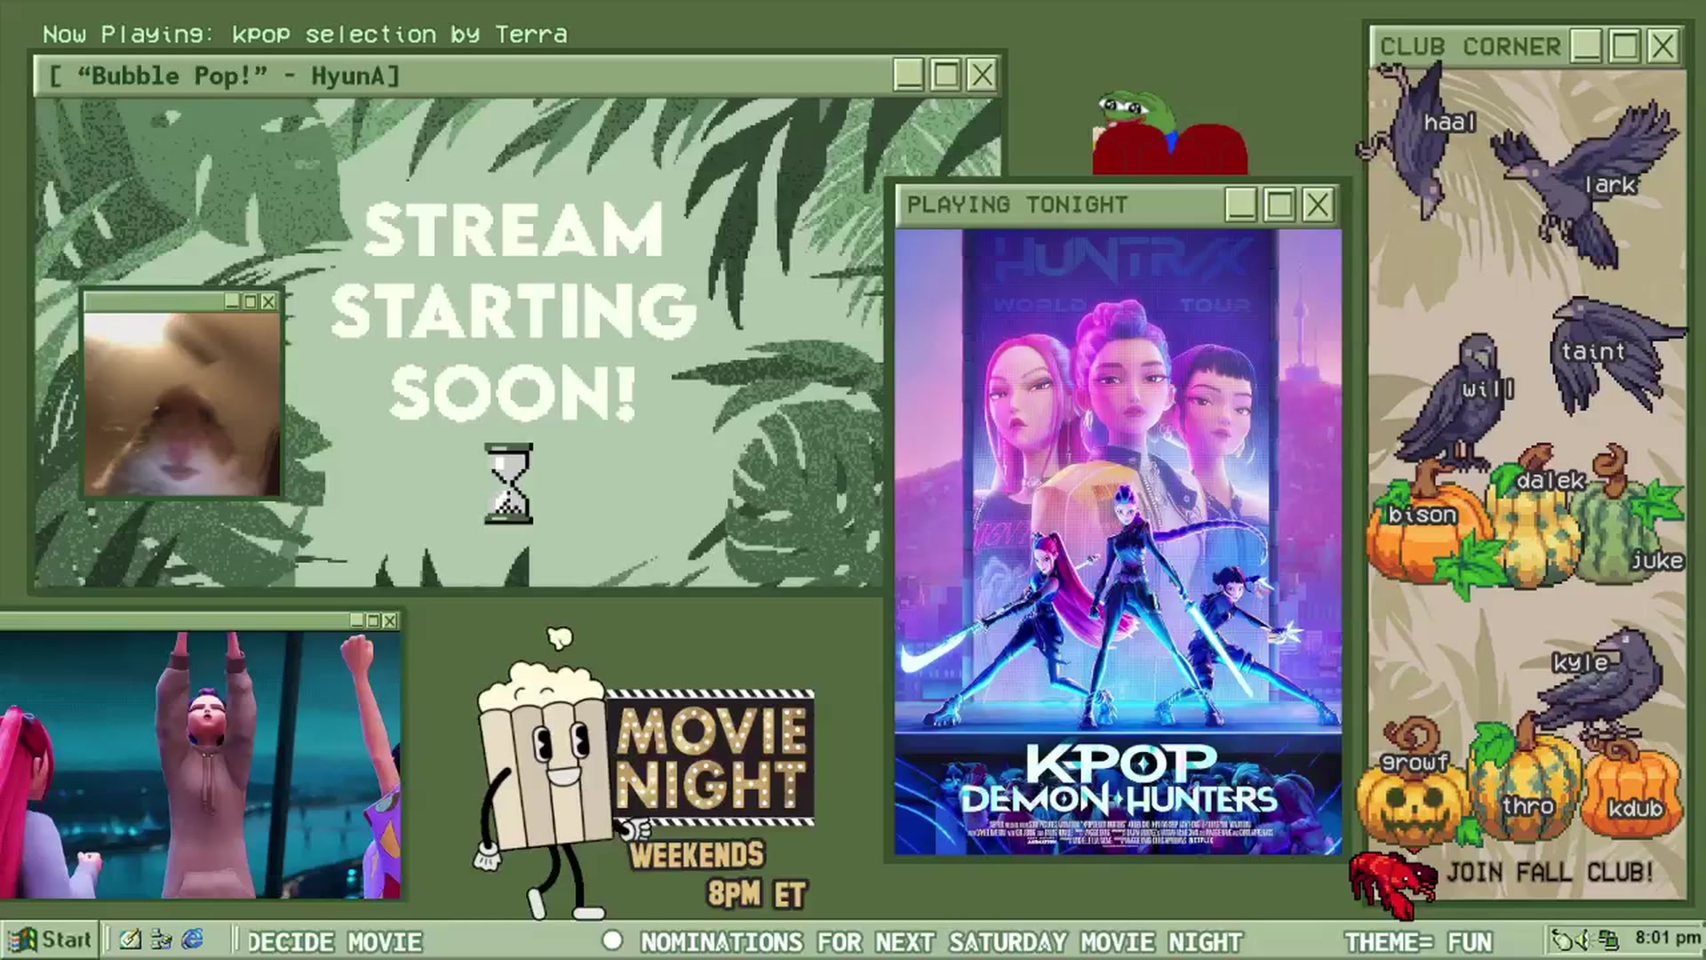Click the JOIN FALL CLUB! text
1706x960 pixels.
tap(1550, 872)
